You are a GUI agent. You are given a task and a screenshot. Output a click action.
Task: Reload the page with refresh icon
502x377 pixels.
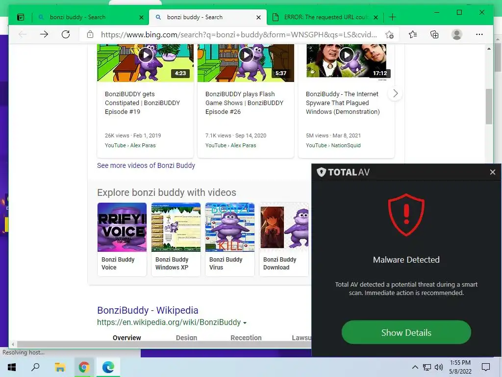pos(66,34)
